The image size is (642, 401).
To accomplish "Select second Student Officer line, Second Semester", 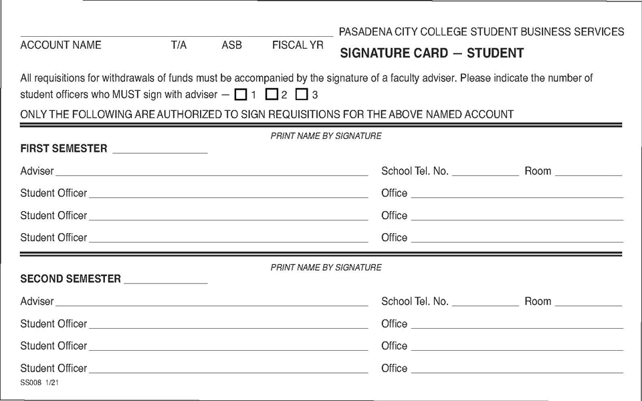I will [x=228, y=345].
